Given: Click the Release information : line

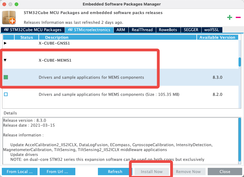Looking at the screenshot, I should [23, 135].
